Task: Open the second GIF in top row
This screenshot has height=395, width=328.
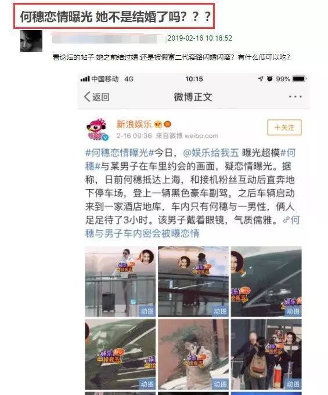Action: (193, 281)
